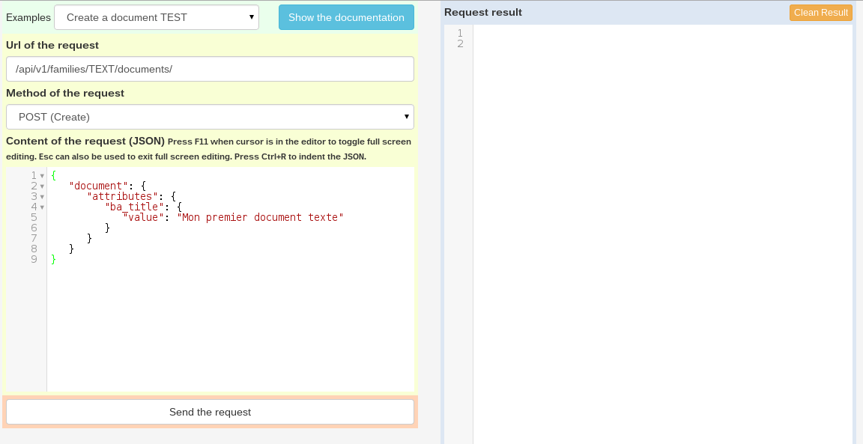Screen dimensions: 863x444
Task: Open the POST (Create) method dropdown
Action: 210,117
